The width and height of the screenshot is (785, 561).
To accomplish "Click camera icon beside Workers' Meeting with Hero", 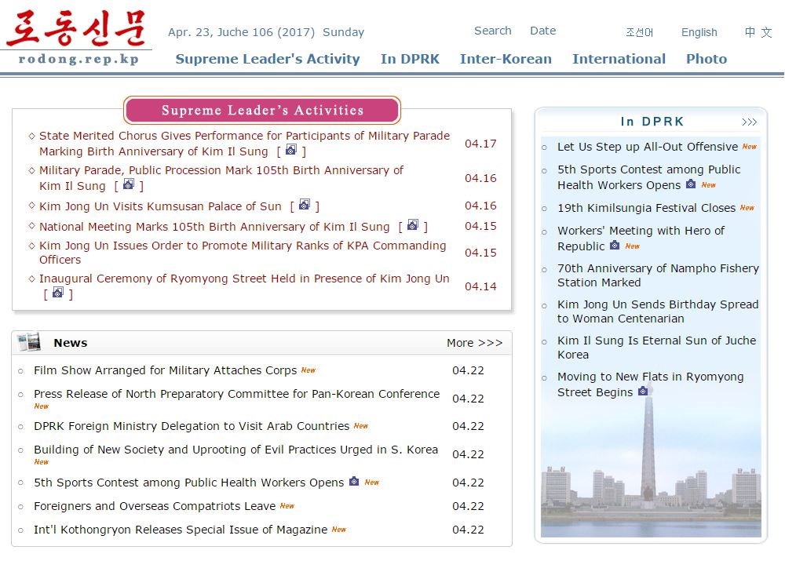I will pos(615,246).
